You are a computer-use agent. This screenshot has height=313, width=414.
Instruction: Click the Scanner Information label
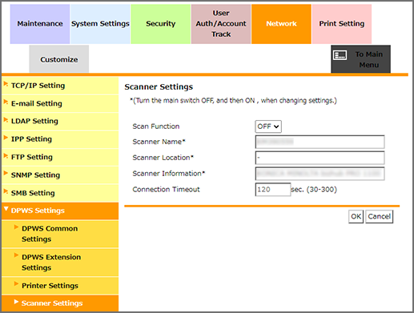pyautogui.click(x=169, y=174)
